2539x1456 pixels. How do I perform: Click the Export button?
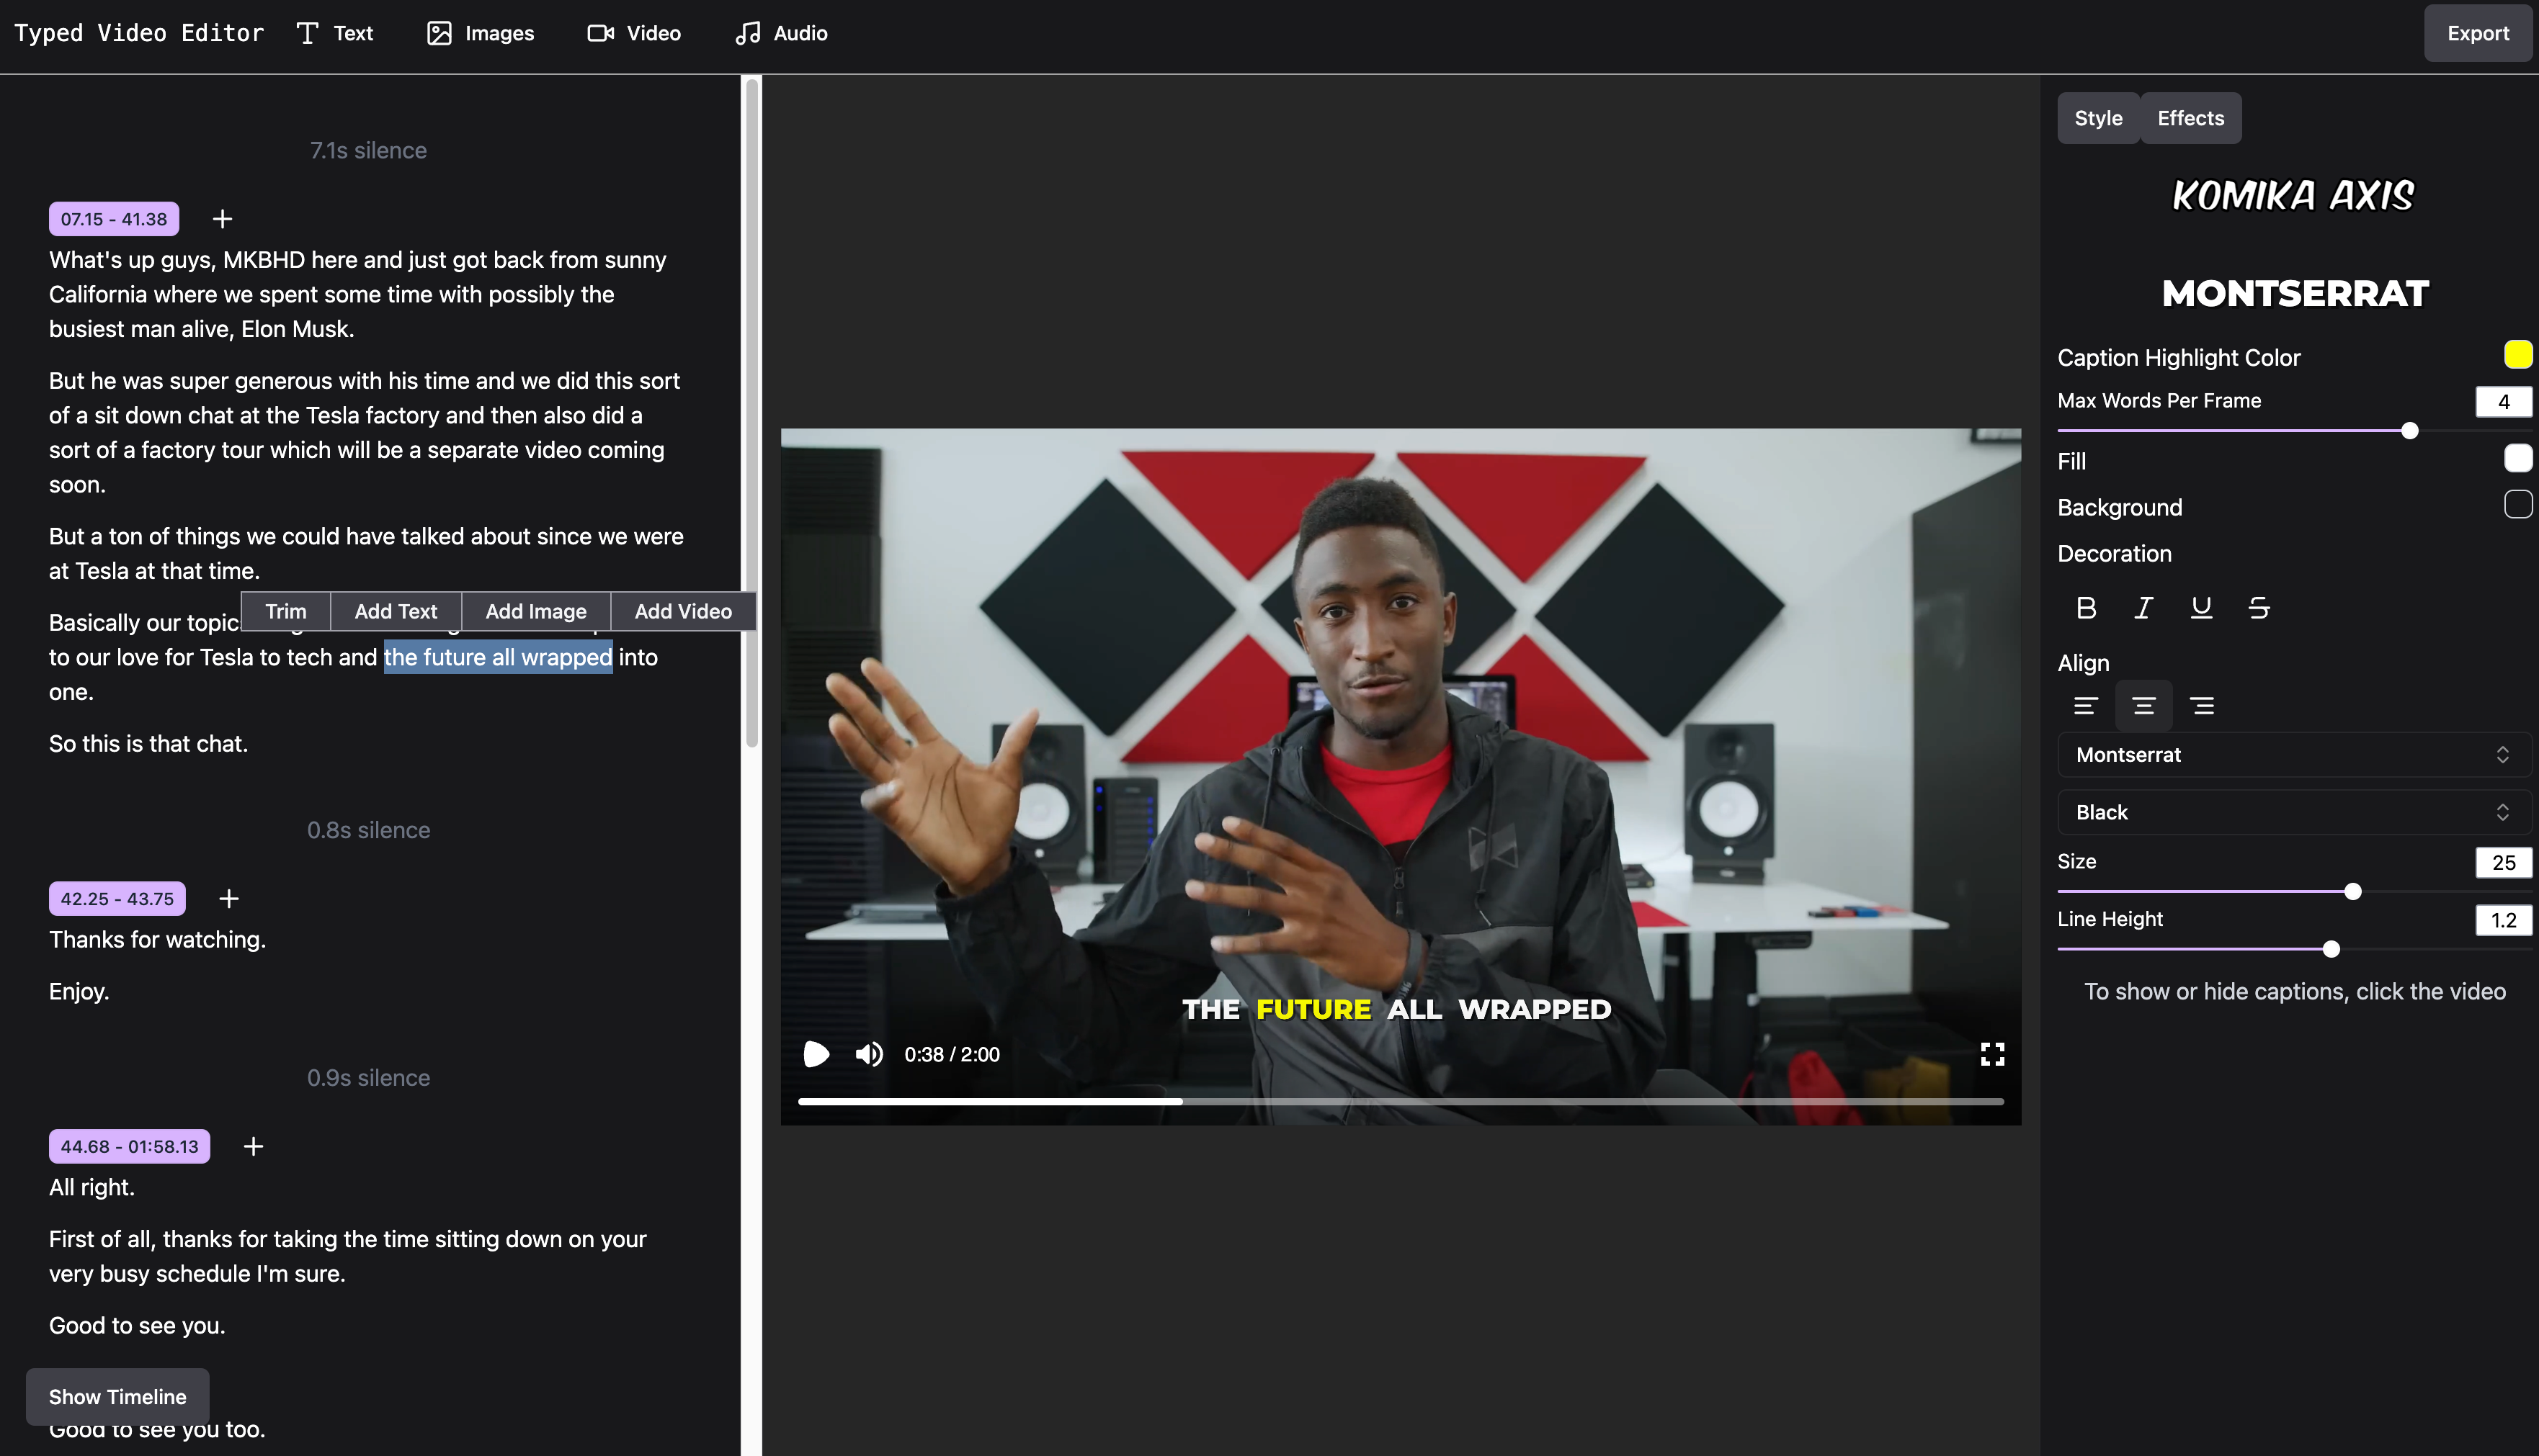2477,33
